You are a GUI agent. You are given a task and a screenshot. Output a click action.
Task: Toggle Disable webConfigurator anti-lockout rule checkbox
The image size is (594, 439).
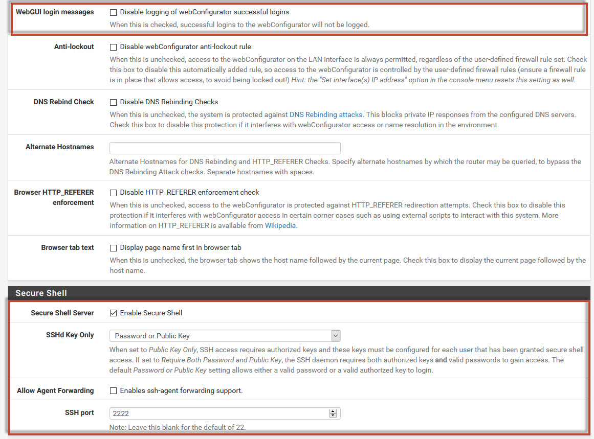113,48
